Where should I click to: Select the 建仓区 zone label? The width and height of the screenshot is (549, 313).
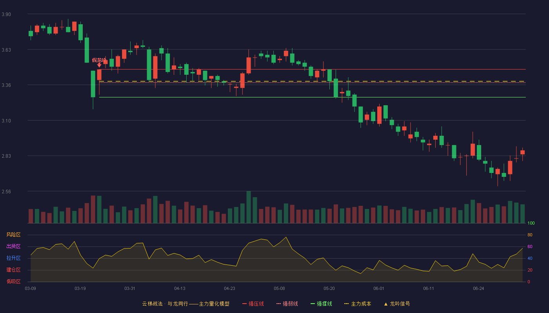click(x=13, y=270)
